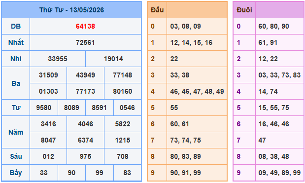
Task: Select Năm prize number 1215
Action: tap(123, 140)
